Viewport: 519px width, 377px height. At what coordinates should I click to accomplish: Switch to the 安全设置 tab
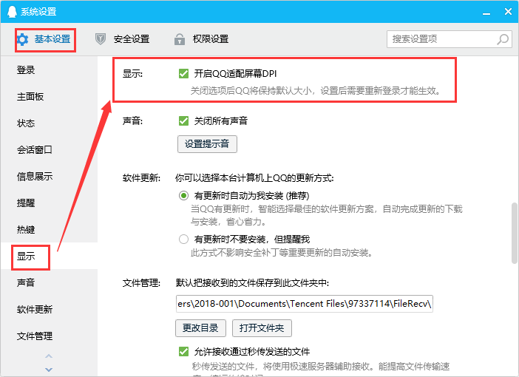(123, 39)
